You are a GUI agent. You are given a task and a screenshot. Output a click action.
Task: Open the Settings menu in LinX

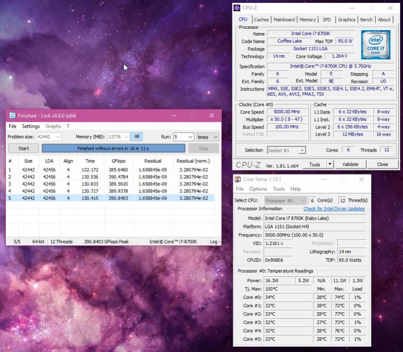point(31,126)
